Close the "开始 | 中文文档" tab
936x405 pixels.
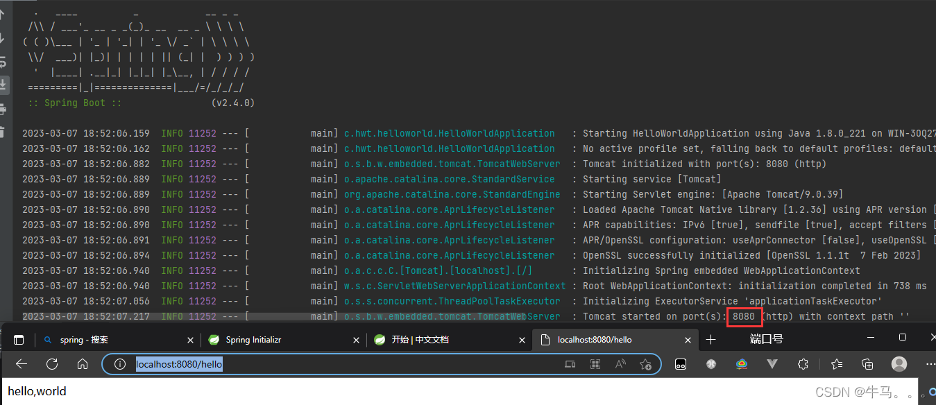(x=522, y=340)
